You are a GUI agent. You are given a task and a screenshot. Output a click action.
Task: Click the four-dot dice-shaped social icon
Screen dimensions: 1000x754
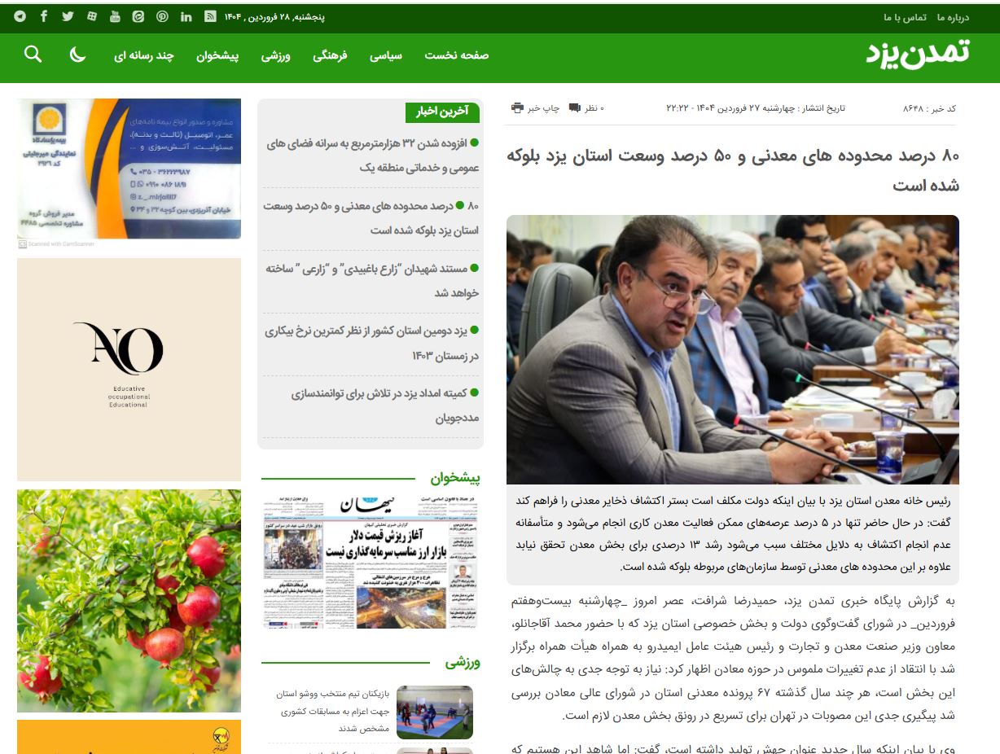[91, 16]
